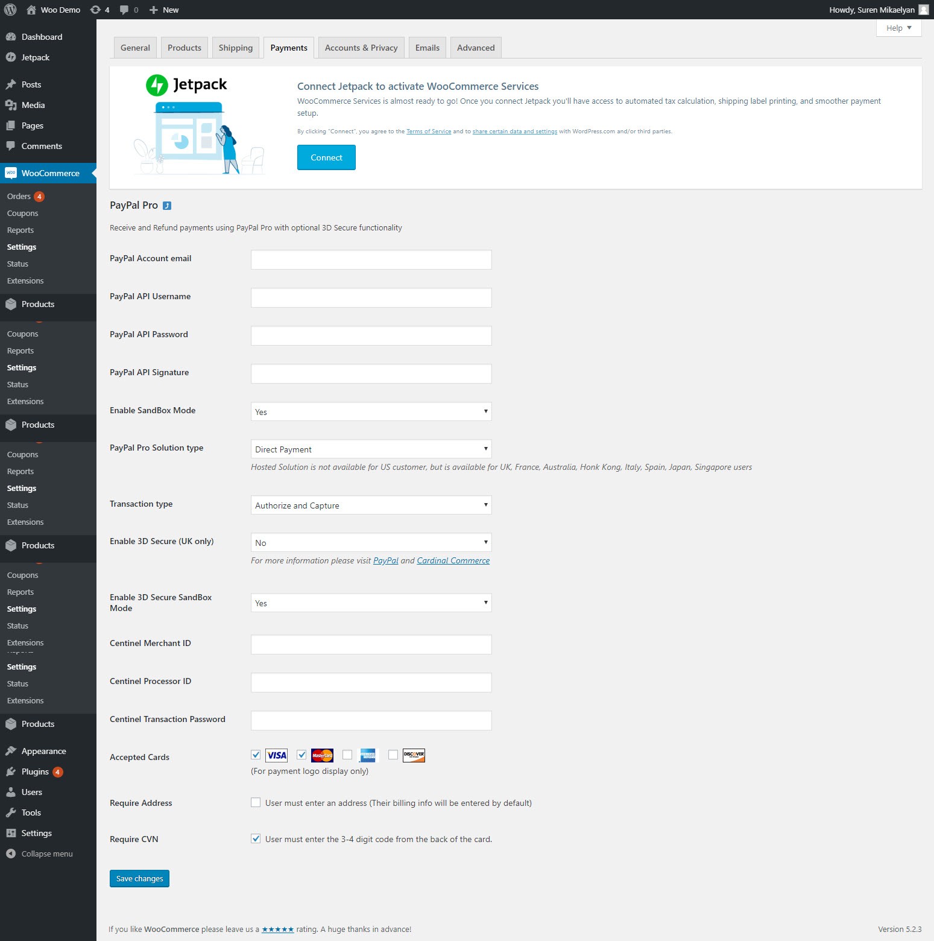Open the Settings icon at sidebar bottom
Viewport: 934px width, 941px height.
[11, 833]
